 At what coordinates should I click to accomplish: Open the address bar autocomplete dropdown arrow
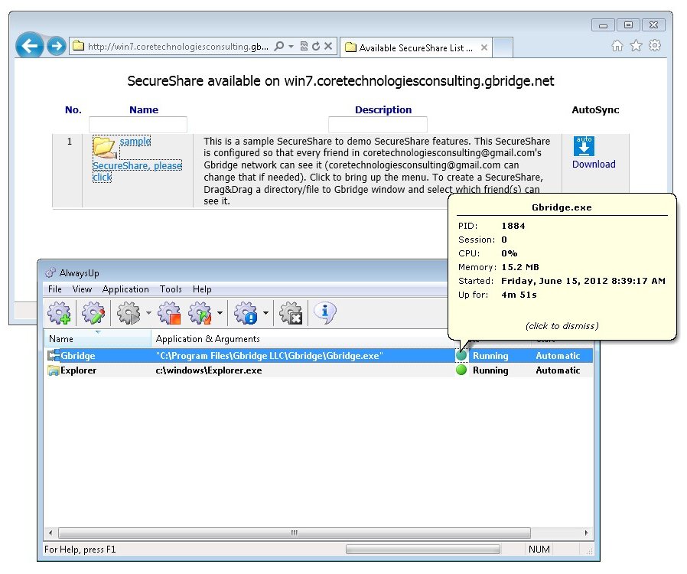tap(291, 46)
